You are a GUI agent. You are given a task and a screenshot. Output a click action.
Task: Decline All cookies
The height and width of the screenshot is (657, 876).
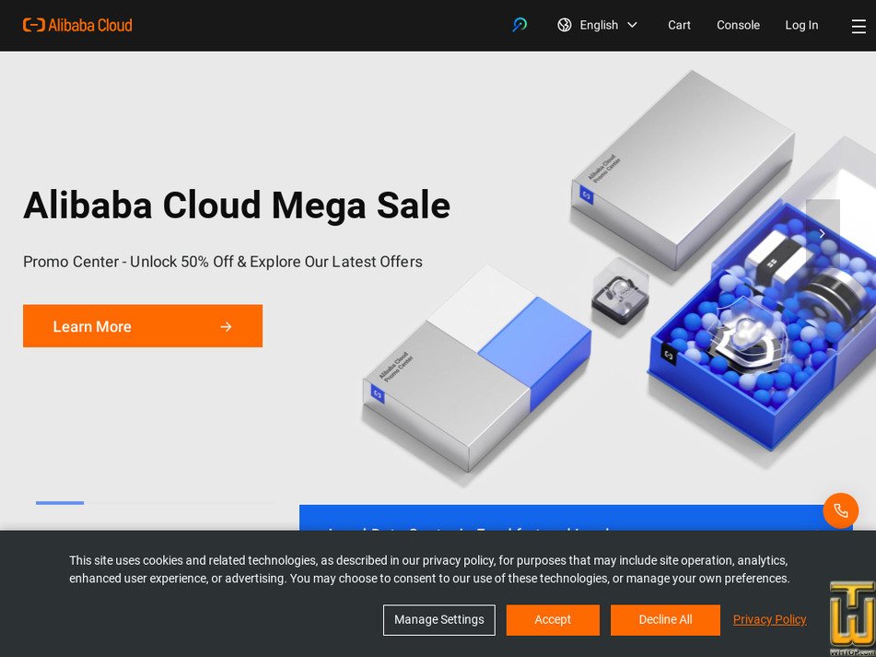(665, 619)
